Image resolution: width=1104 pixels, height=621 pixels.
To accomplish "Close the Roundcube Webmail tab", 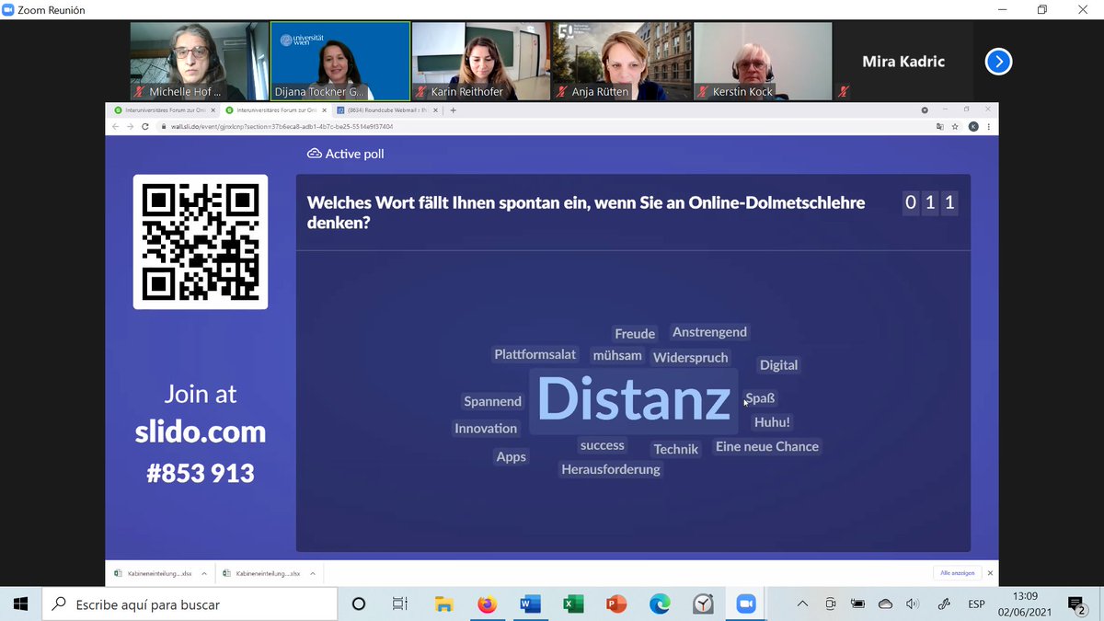I will point(436,109).
